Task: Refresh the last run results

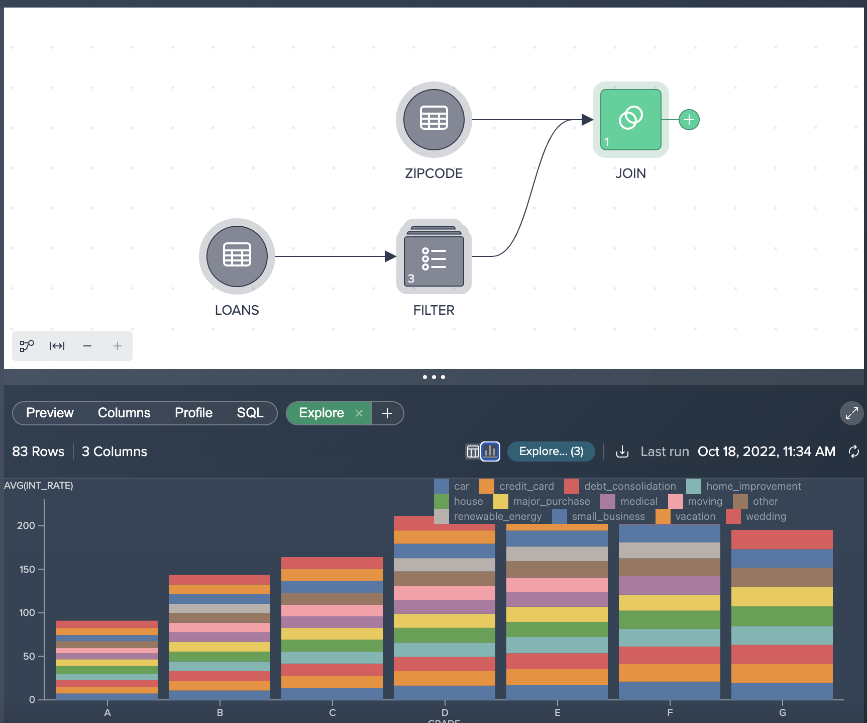Action: coord(853,451)
